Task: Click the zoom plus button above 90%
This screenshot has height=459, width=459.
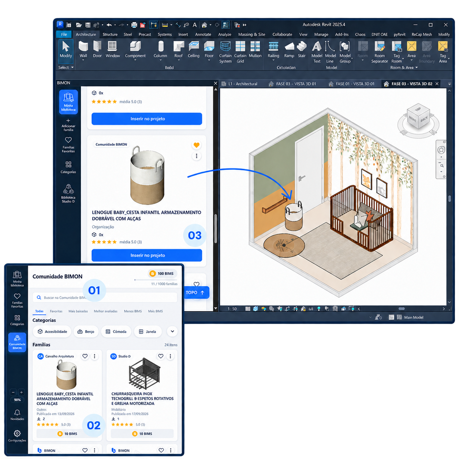Action: (22, 392)
